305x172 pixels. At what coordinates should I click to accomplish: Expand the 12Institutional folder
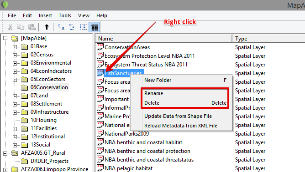pyautogui.click(x=15, y=137)
